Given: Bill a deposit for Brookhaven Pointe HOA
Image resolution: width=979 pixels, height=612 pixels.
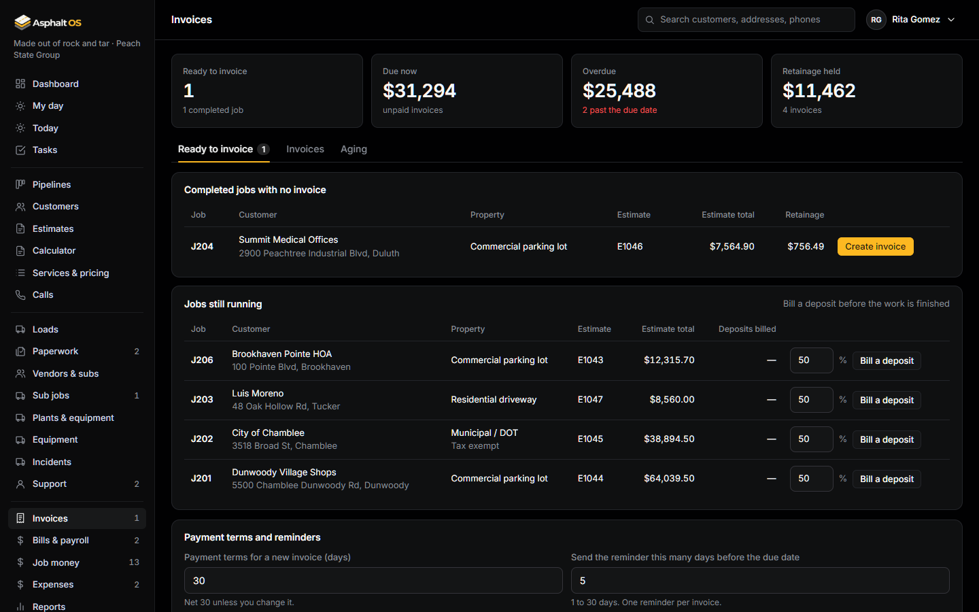Looking at the screenshot, I should pyautogui.click(x=887, y=360).
